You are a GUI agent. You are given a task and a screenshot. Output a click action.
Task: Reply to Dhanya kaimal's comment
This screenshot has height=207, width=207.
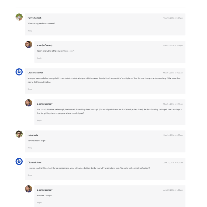pyautogui.click(x=30, y=175)
